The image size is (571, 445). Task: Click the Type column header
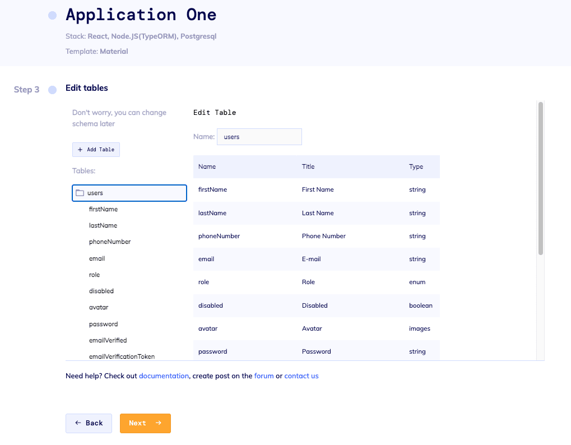[x=416, y=167]
